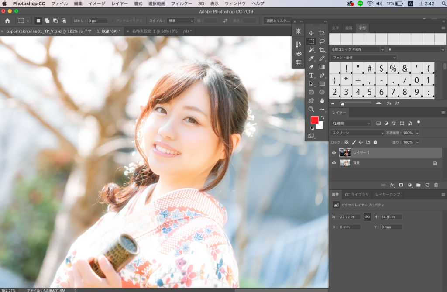The image size is (447, 292).
Task: Activate the Crop tool
Action: (322, 50)
